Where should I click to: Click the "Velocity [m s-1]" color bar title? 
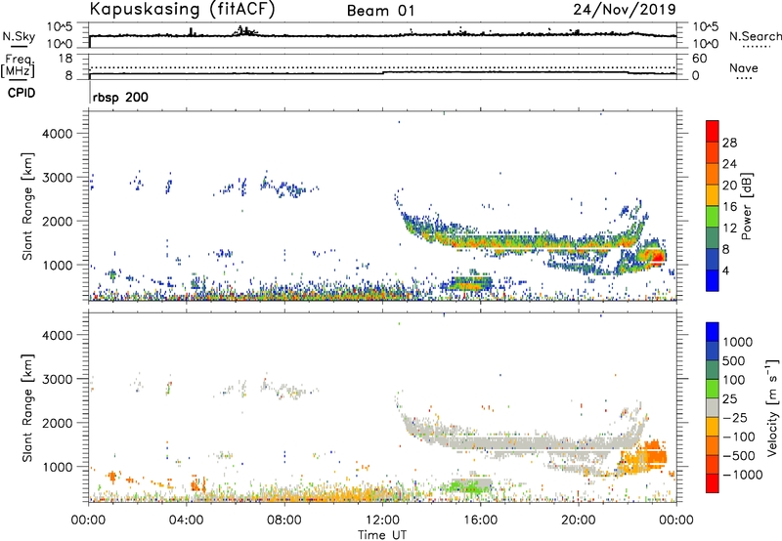point(772,407)
